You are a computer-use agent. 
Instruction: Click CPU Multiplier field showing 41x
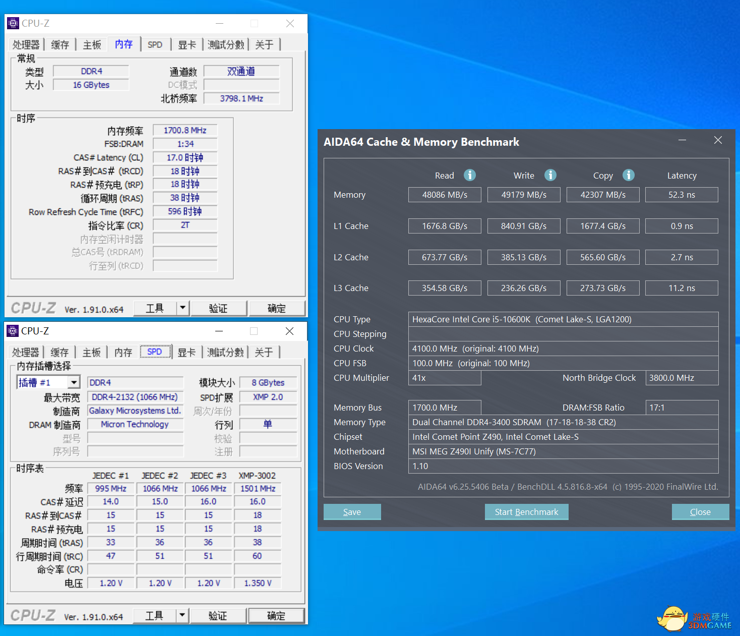click(x=445, y=378)
